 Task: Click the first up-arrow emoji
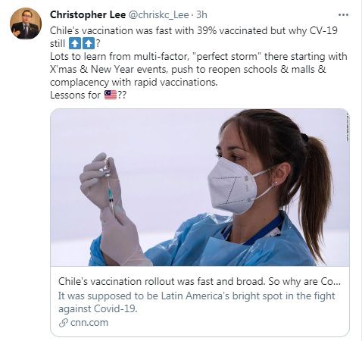tap(75, 44)
